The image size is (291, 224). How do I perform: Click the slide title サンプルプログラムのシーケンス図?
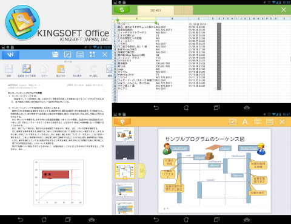(205, 139)
